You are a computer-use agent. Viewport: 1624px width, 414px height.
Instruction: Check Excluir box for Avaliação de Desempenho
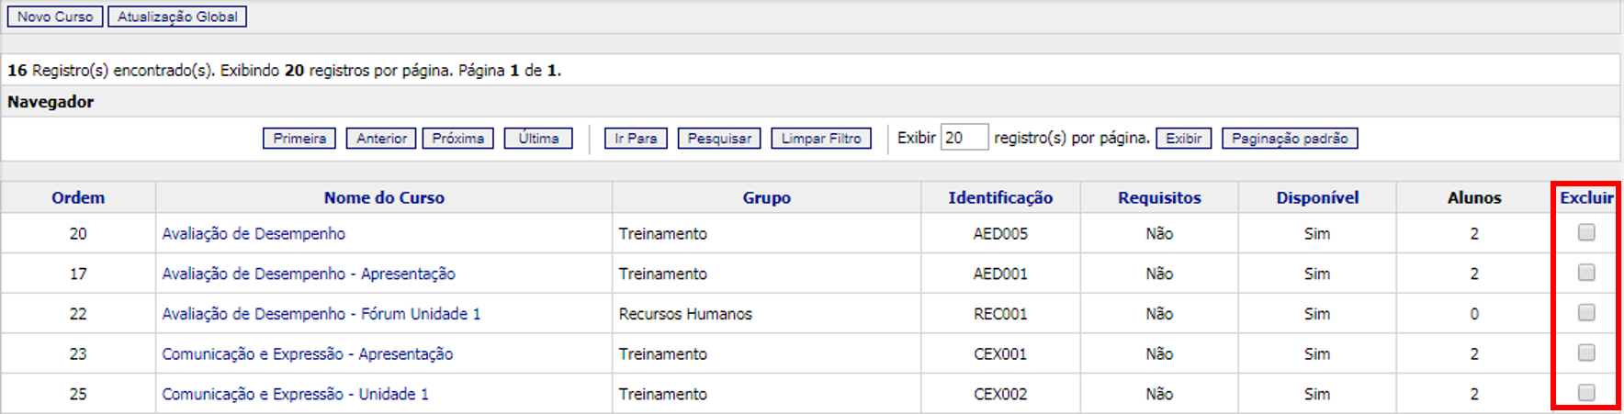tap(1586, 233)
